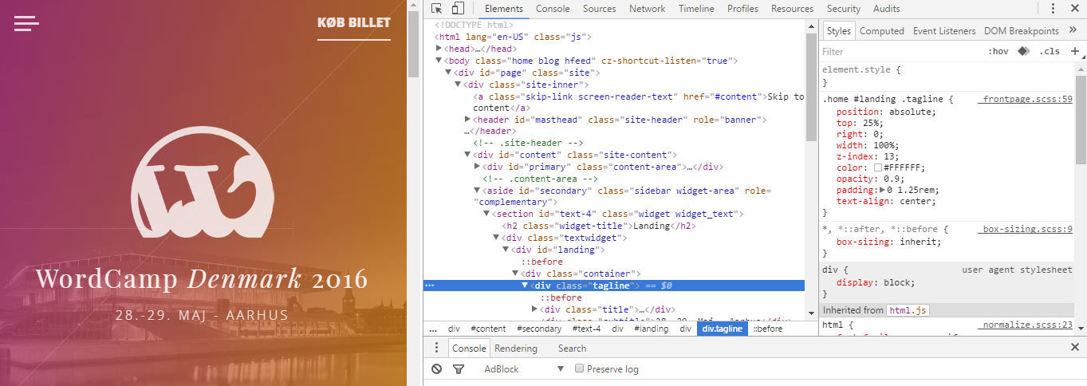This screenshot has height=386, width=1087.
Task: Open the _frontpage.scss:59 source link
Action: pos(1026,99)
